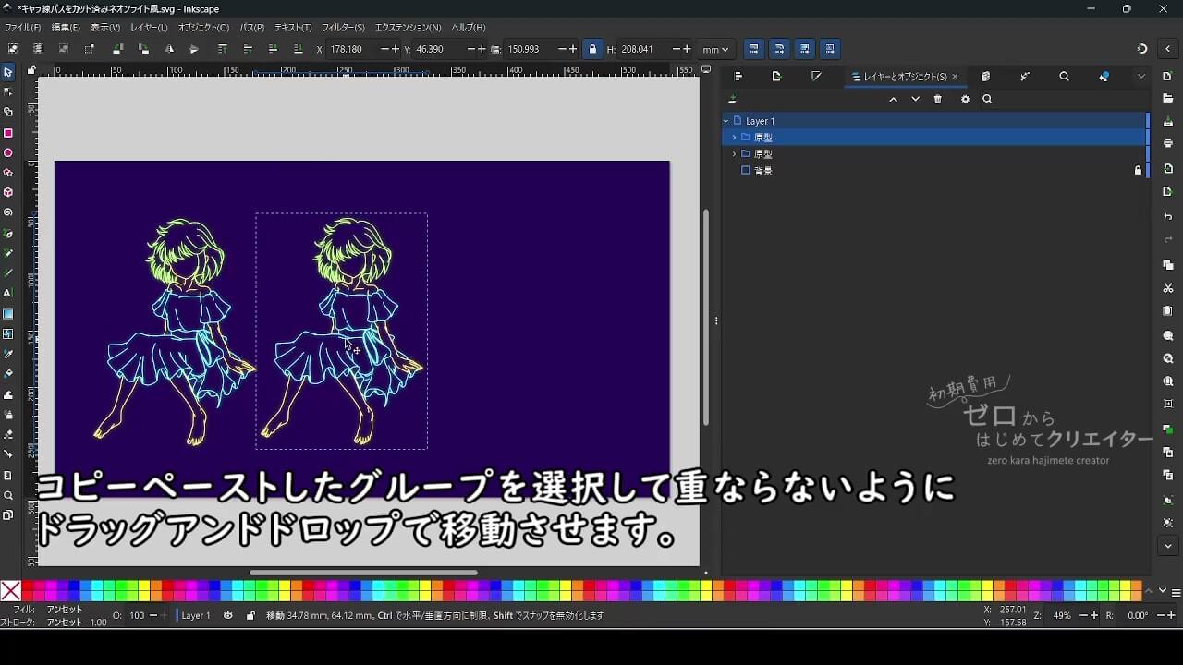Expand the first 原型 group

(733, 137)
